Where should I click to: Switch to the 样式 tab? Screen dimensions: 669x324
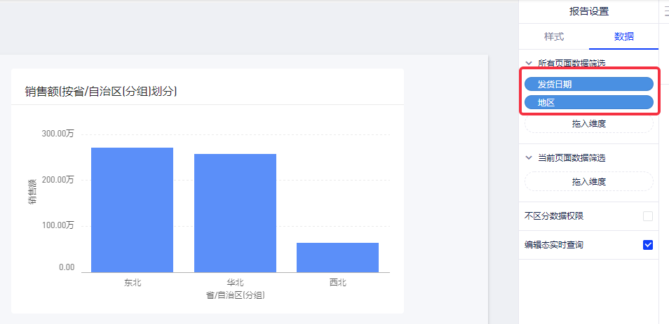[553, 36]
